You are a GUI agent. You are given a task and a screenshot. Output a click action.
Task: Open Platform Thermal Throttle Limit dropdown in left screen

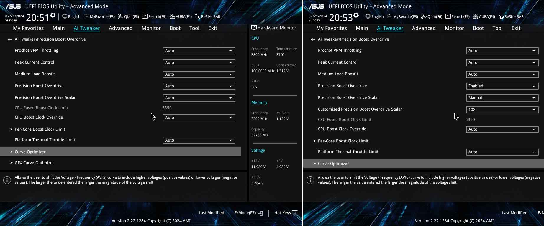(199, 140)
